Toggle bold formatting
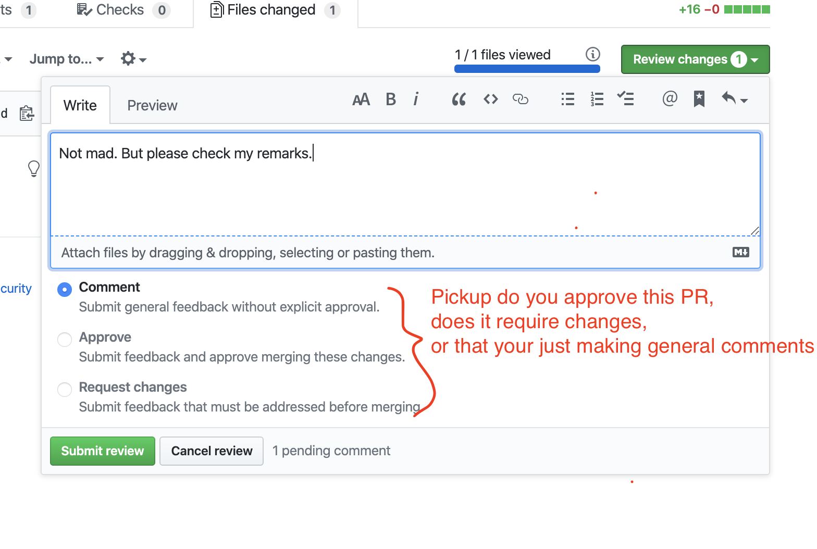The image size is (817, 549). pyautogui.click(x=391, y=99)
